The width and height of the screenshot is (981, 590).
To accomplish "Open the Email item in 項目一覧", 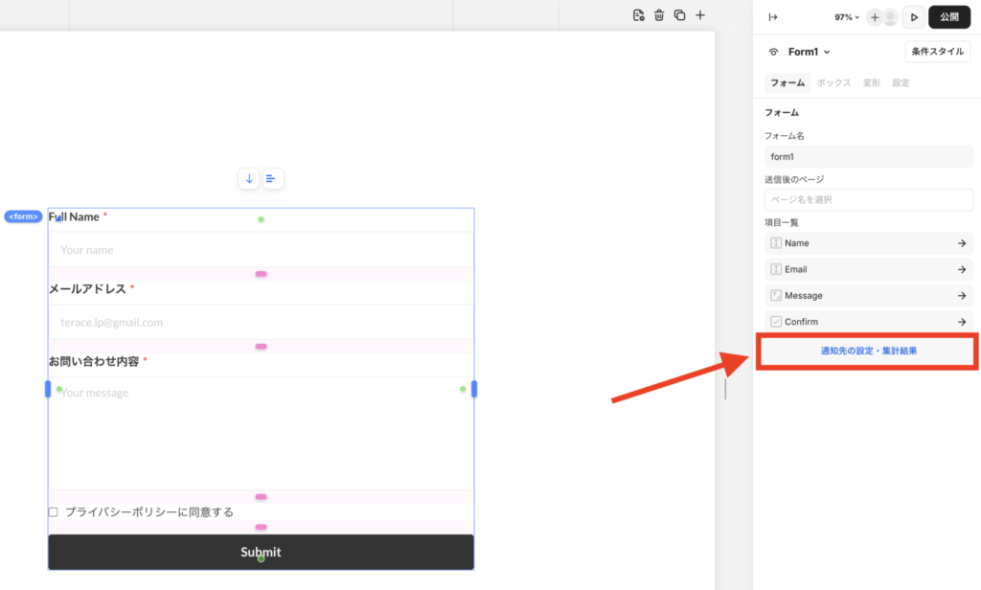I will coord(868,270).
